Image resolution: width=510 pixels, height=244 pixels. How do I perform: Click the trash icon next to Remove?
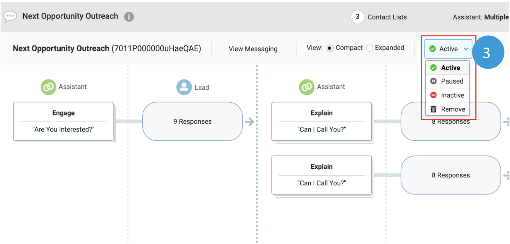click(x=433, y=109)
